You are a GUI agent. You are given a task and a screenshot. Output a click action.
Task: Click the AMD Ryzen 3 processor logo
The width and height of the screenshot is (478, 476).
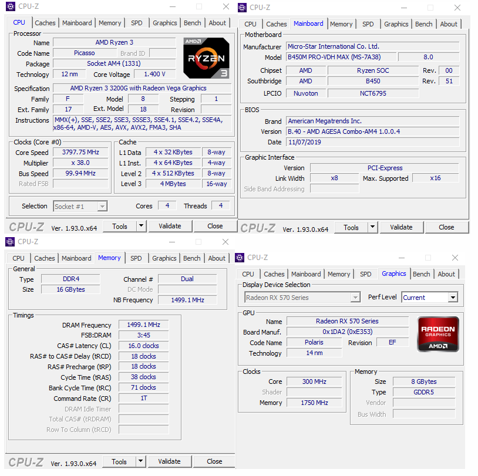[206, 58]
